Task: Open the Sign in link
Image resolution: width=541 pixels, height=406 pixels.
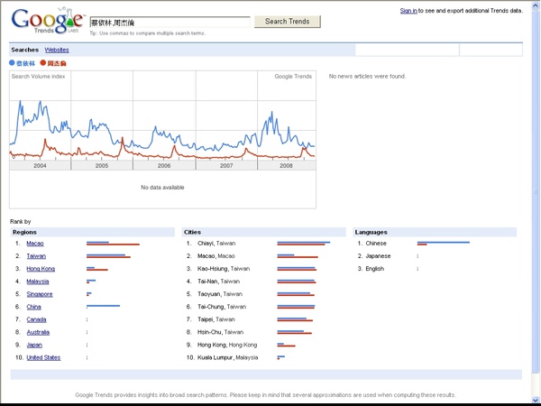Action: pos(408,11)
